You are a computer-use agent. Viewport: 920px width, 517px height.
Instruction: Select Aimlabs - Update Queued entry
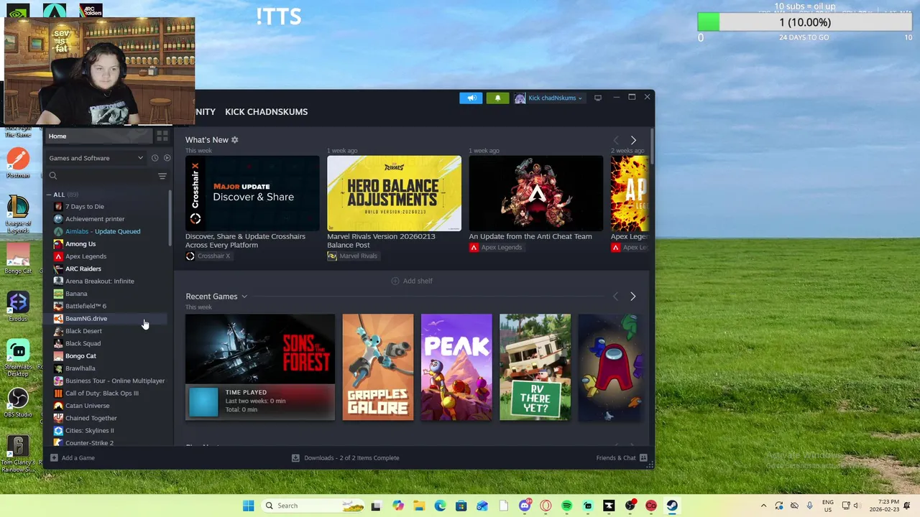[103, 231]
